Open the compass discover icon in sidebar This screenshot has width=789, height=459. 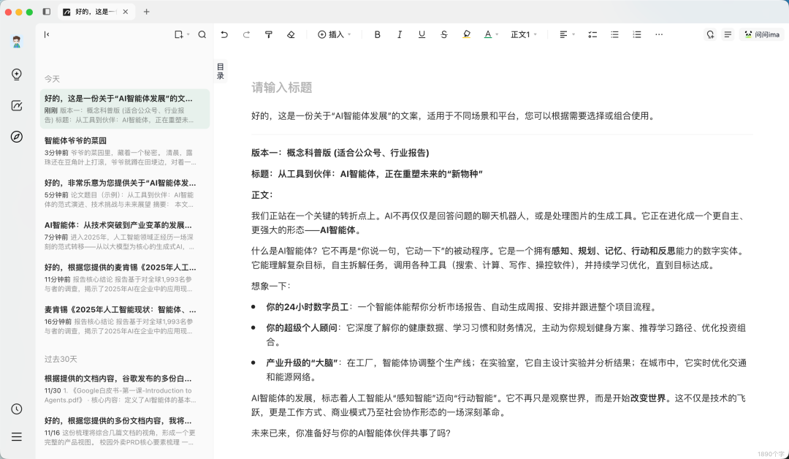17,136
